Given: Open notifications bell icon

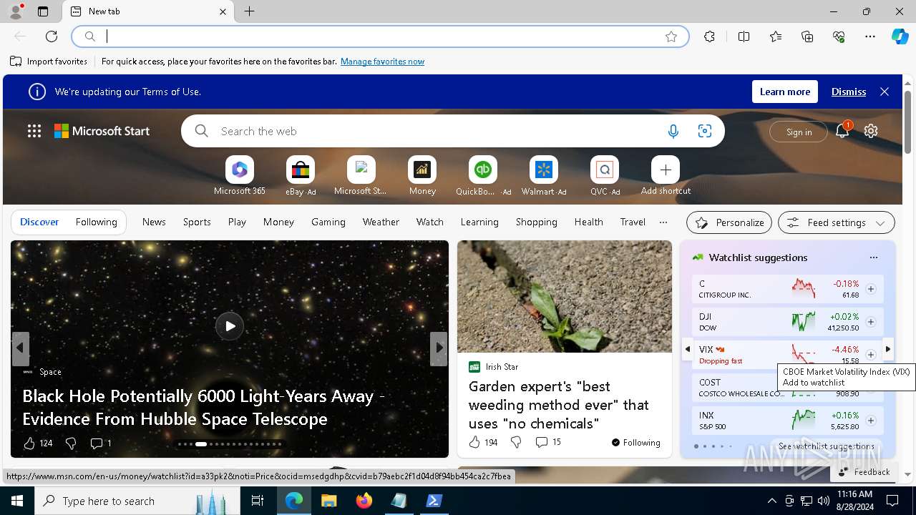Looking at the screenshot, I should tap(842, 131).
